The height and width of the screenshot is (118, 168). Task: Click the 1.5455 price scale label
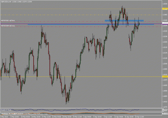165,15
